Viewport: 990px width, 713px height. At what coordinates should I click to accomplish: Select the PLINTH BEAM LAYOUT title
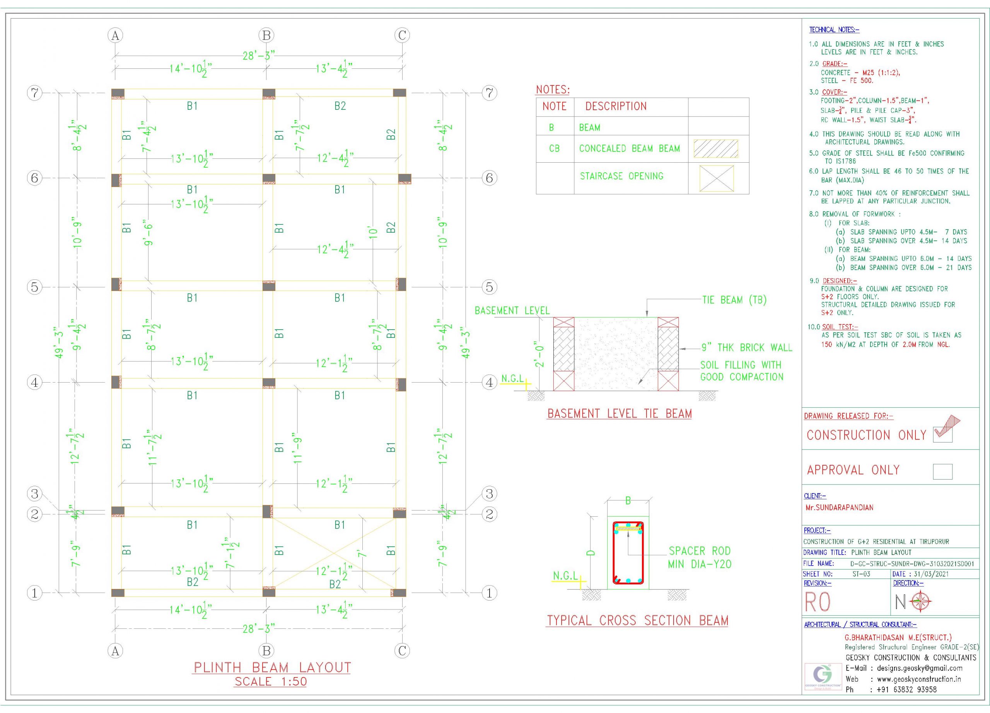[272, 668]
